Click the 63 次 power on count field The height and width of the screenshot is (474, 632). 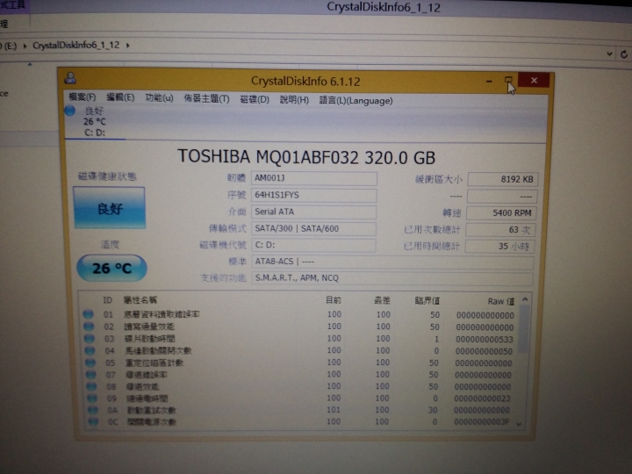coord(500,230)
